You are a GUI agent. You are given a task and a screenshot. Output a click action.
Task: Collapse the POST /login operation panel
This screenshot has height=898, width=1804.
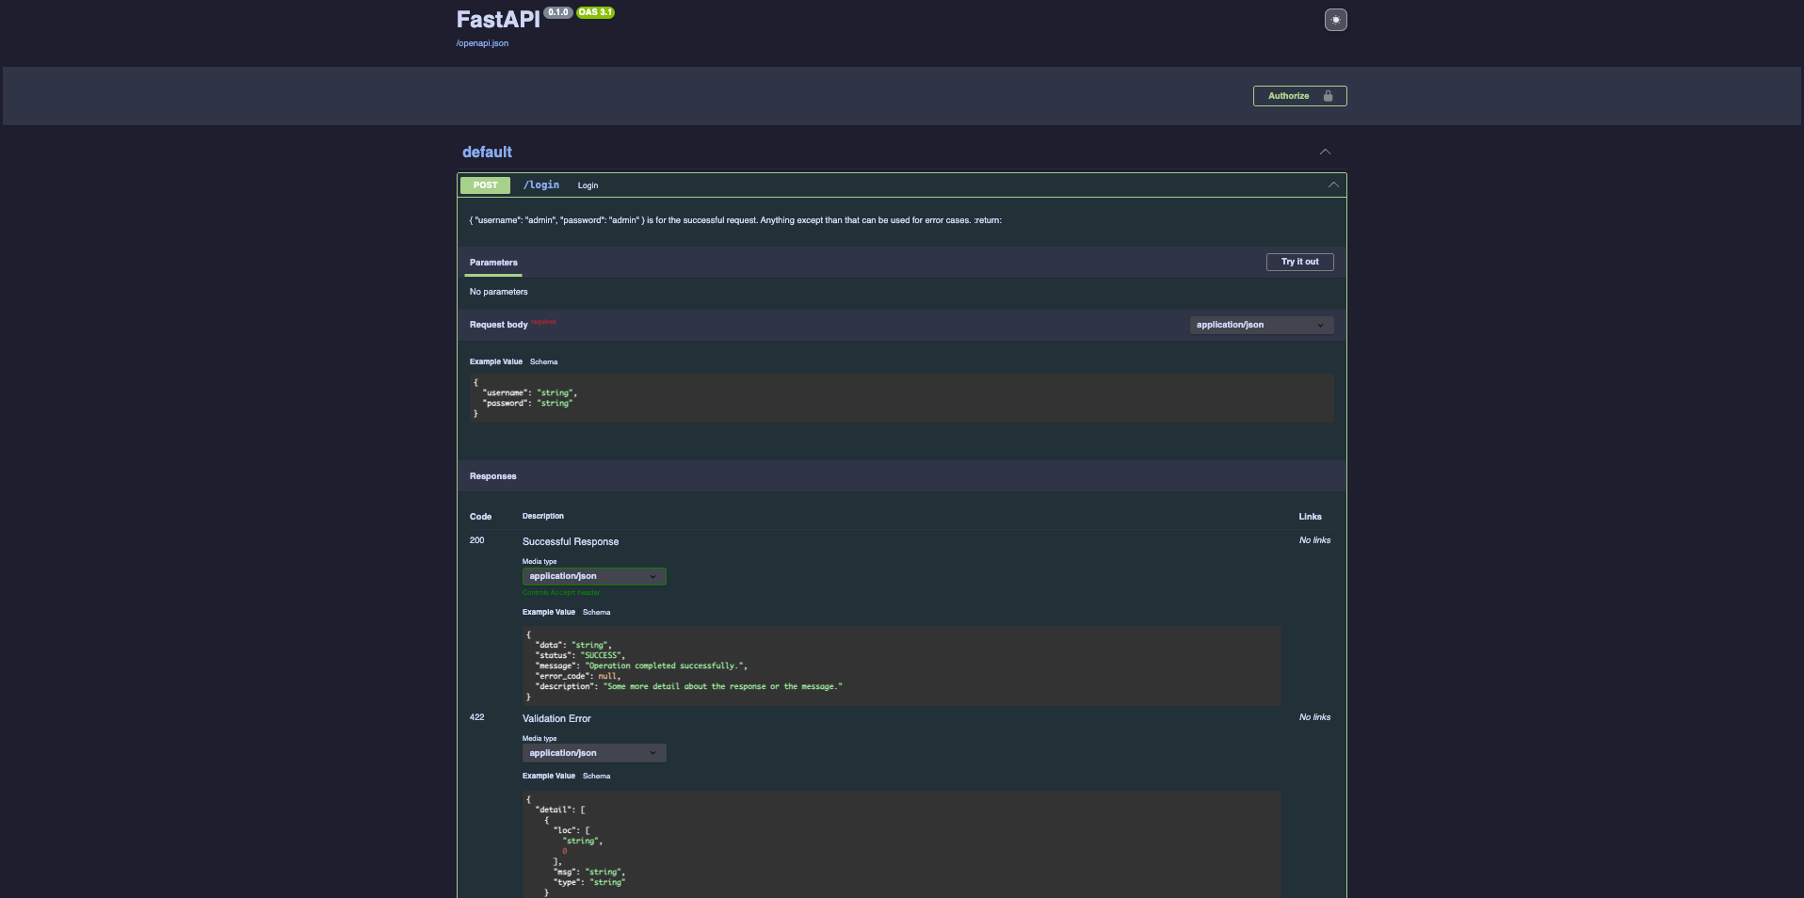pyautogui.click(x=1333, y=184)
